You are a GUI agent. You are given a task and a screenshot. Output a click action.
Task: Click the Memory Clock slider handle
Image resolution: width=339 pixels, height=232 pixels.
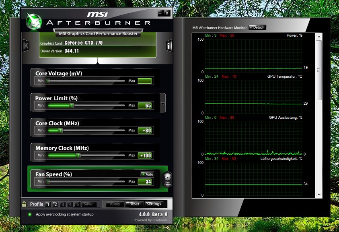coord(78,155)
